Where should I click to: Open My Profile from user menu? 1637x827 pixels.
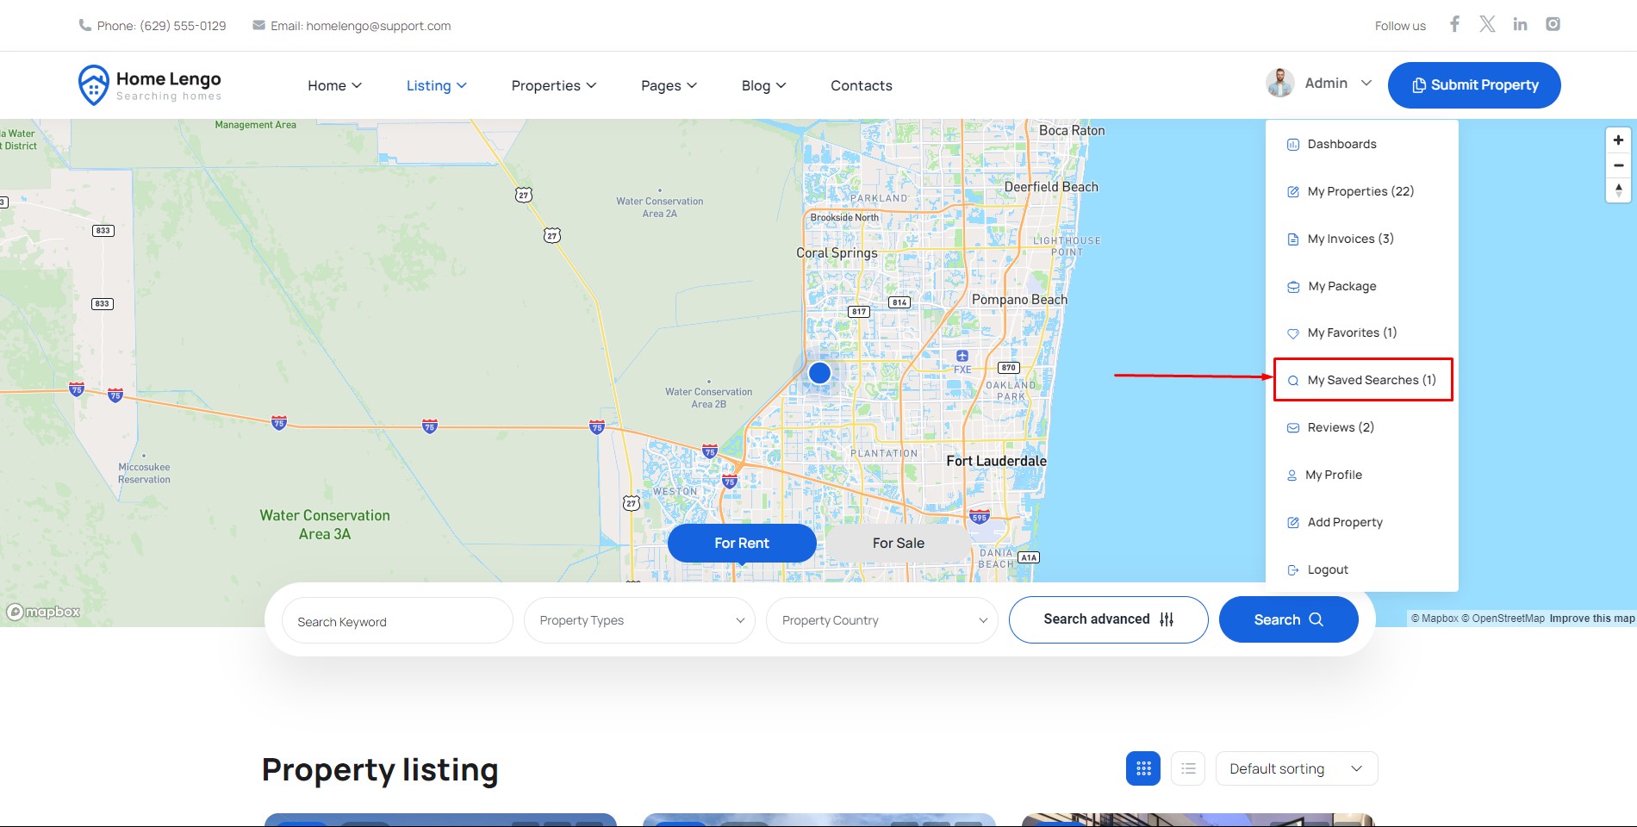coord(1334,475)
